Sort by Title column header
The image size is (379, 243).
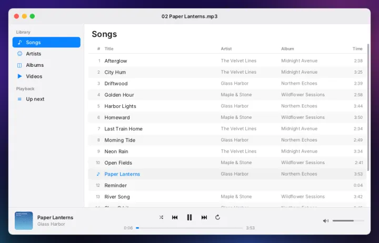point(109,49)
